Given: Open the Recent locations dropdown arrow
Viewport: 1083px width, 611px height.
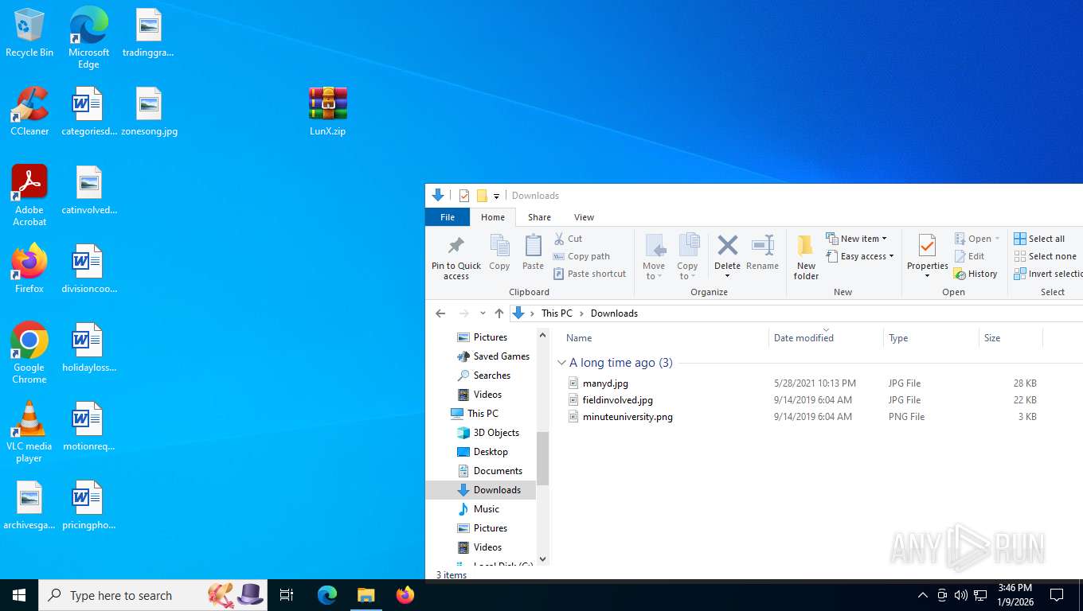Looking at the screenshot, I should click(x=483, y=313).
